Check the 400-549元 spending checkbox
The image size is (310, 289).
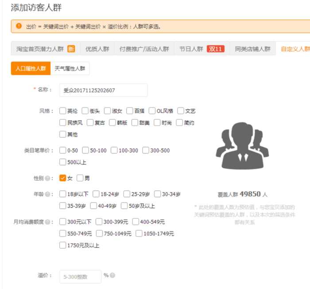coord(136,222)
